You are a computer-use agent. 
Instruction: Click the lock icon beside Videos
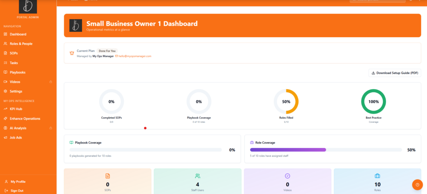tap(50, 82)
